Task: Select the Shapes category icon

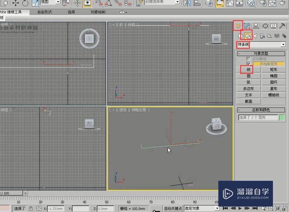Action: 247,36
